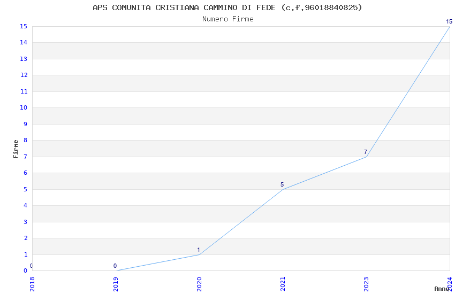This screenshot has height=294, width=455.
Task: Click the data label '7' above the 2023 point
Action: coord(366,152)
